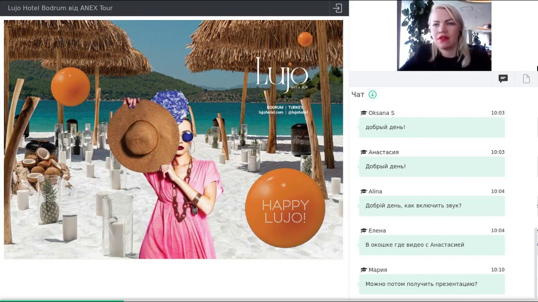Viewport: 538px width, 302px height.
Task: Click the chat scroll-down arrow icon
Action: tap(372, 94)
